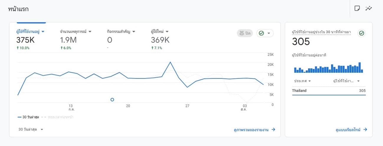Click the arrow icon next to ดูแบบเรียลไทม์
Viewport: 383px width, 146px height.
(365, 130)
